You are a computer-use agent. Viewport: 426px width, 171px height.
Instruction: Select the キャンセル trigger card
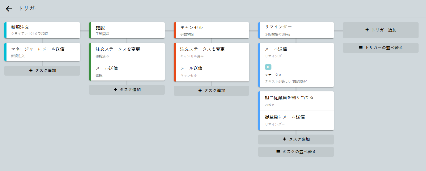(212, 30)
